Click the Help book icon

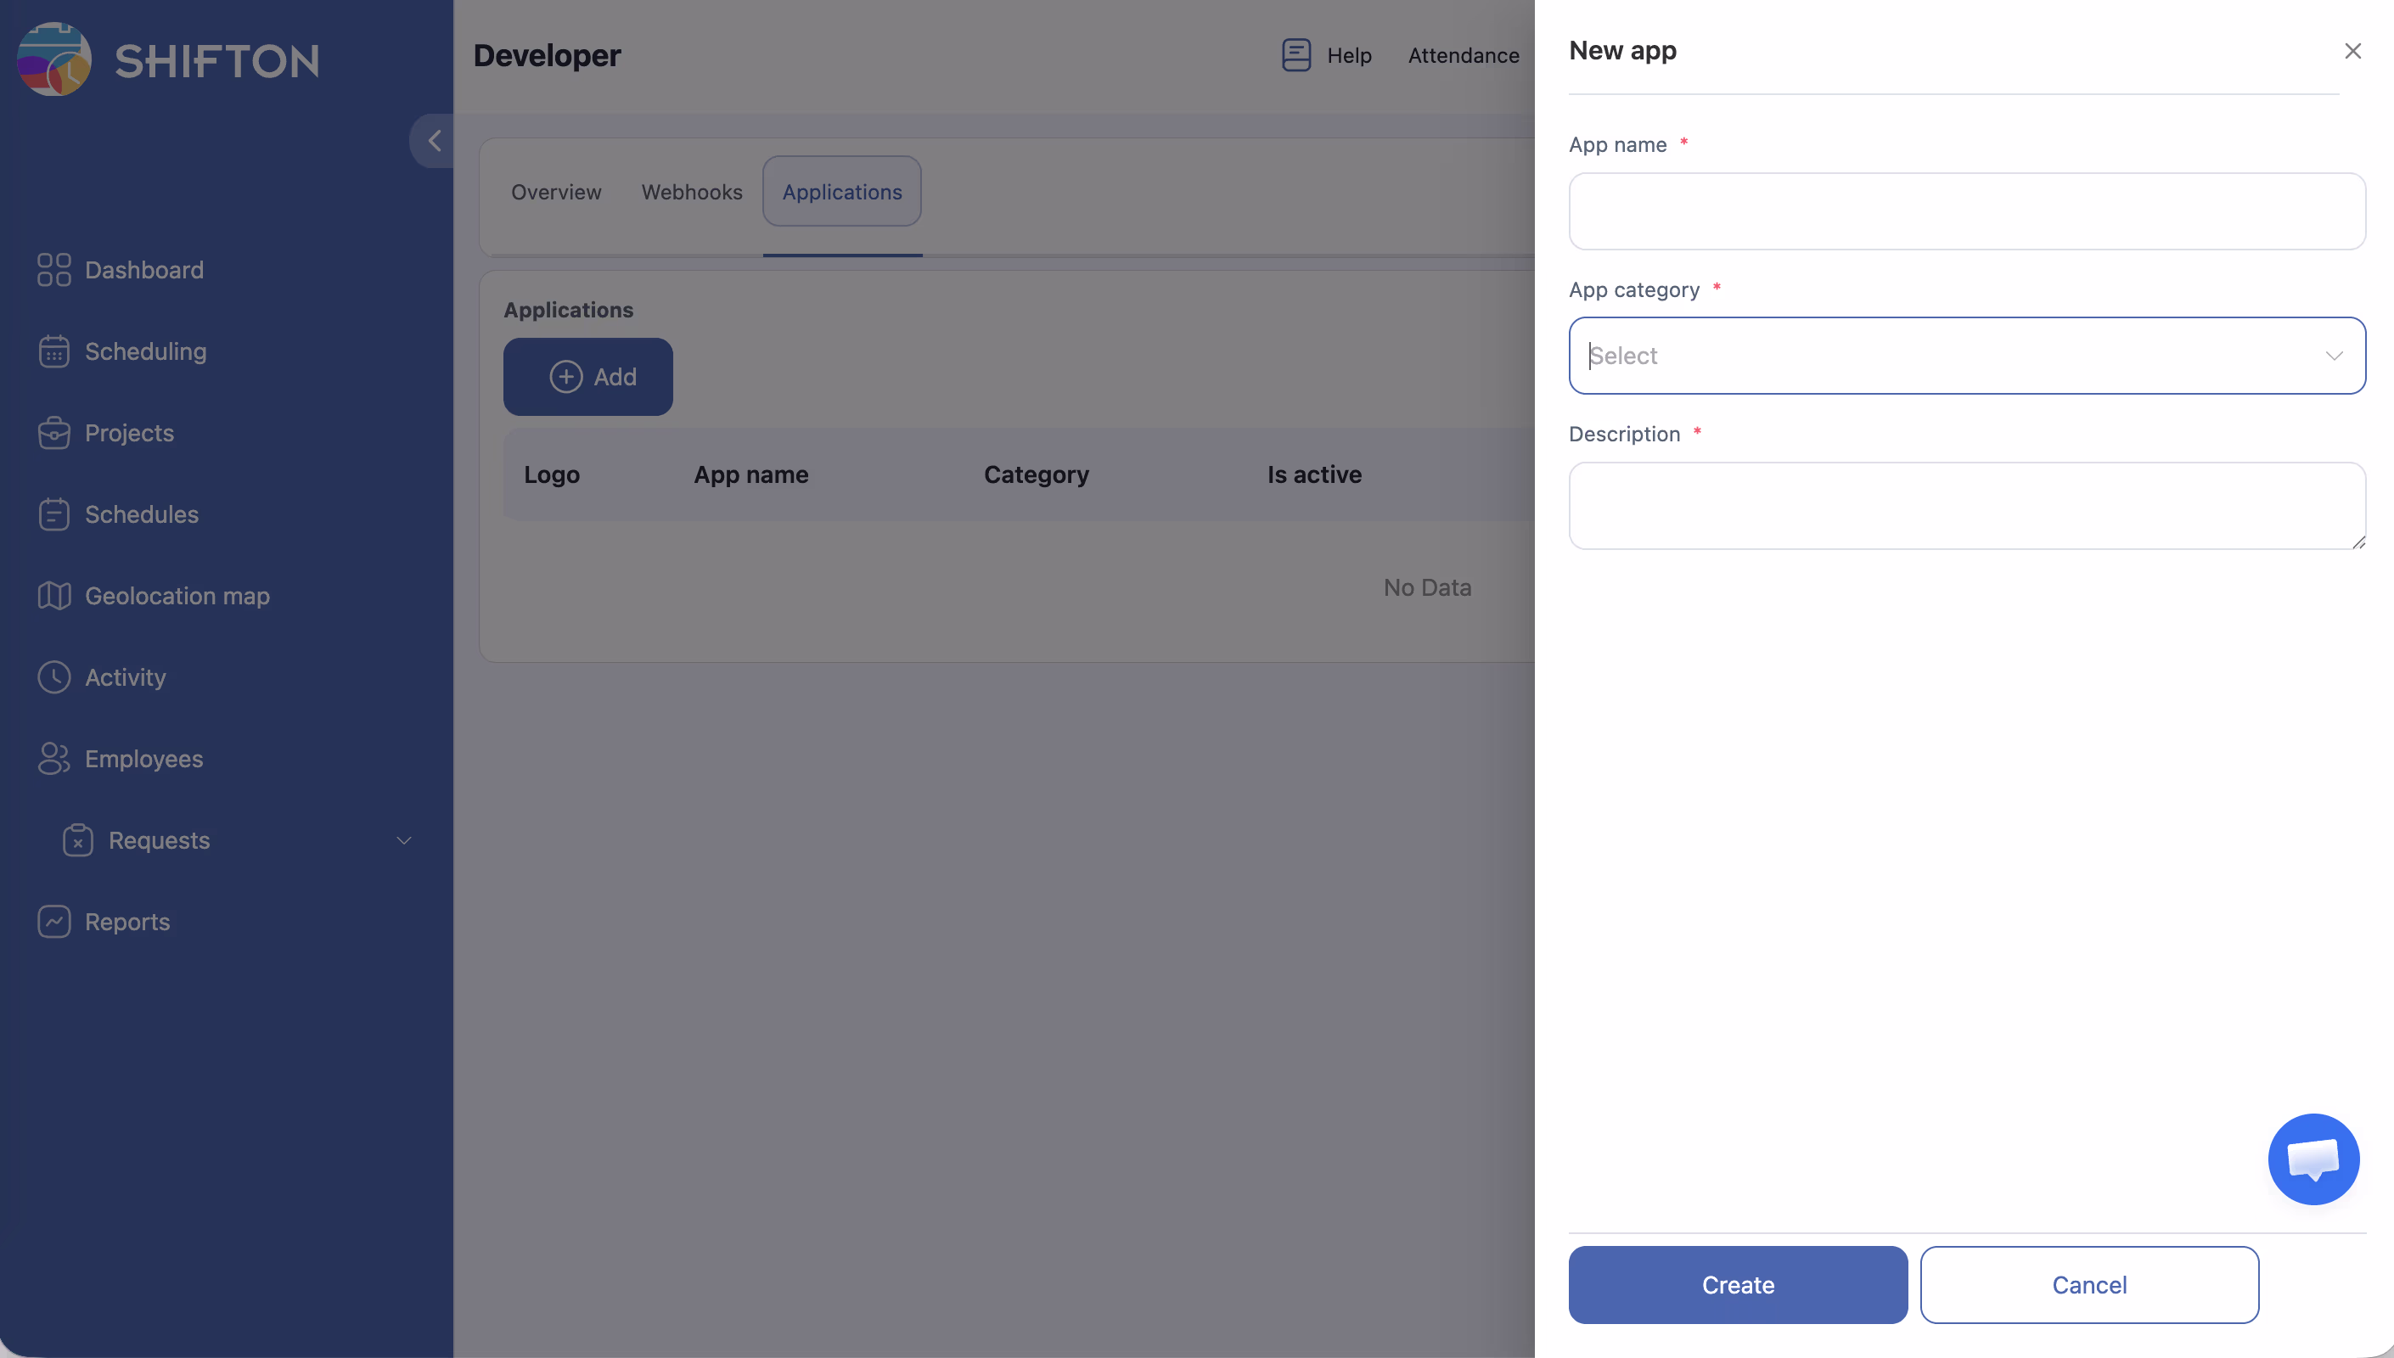[1295, 55]
